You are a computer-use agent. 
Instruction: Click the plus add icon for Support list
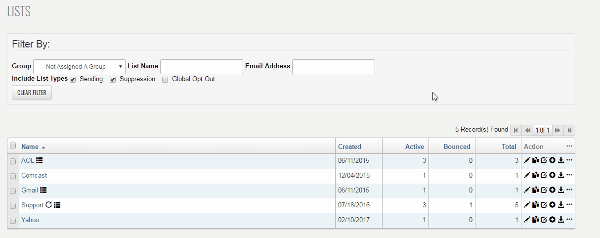click(x=552, y=205)
